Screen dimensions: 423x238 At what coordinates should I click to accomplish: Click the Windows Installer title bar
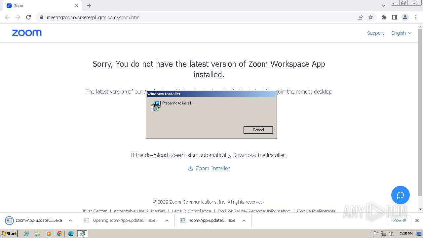(211, 94)
